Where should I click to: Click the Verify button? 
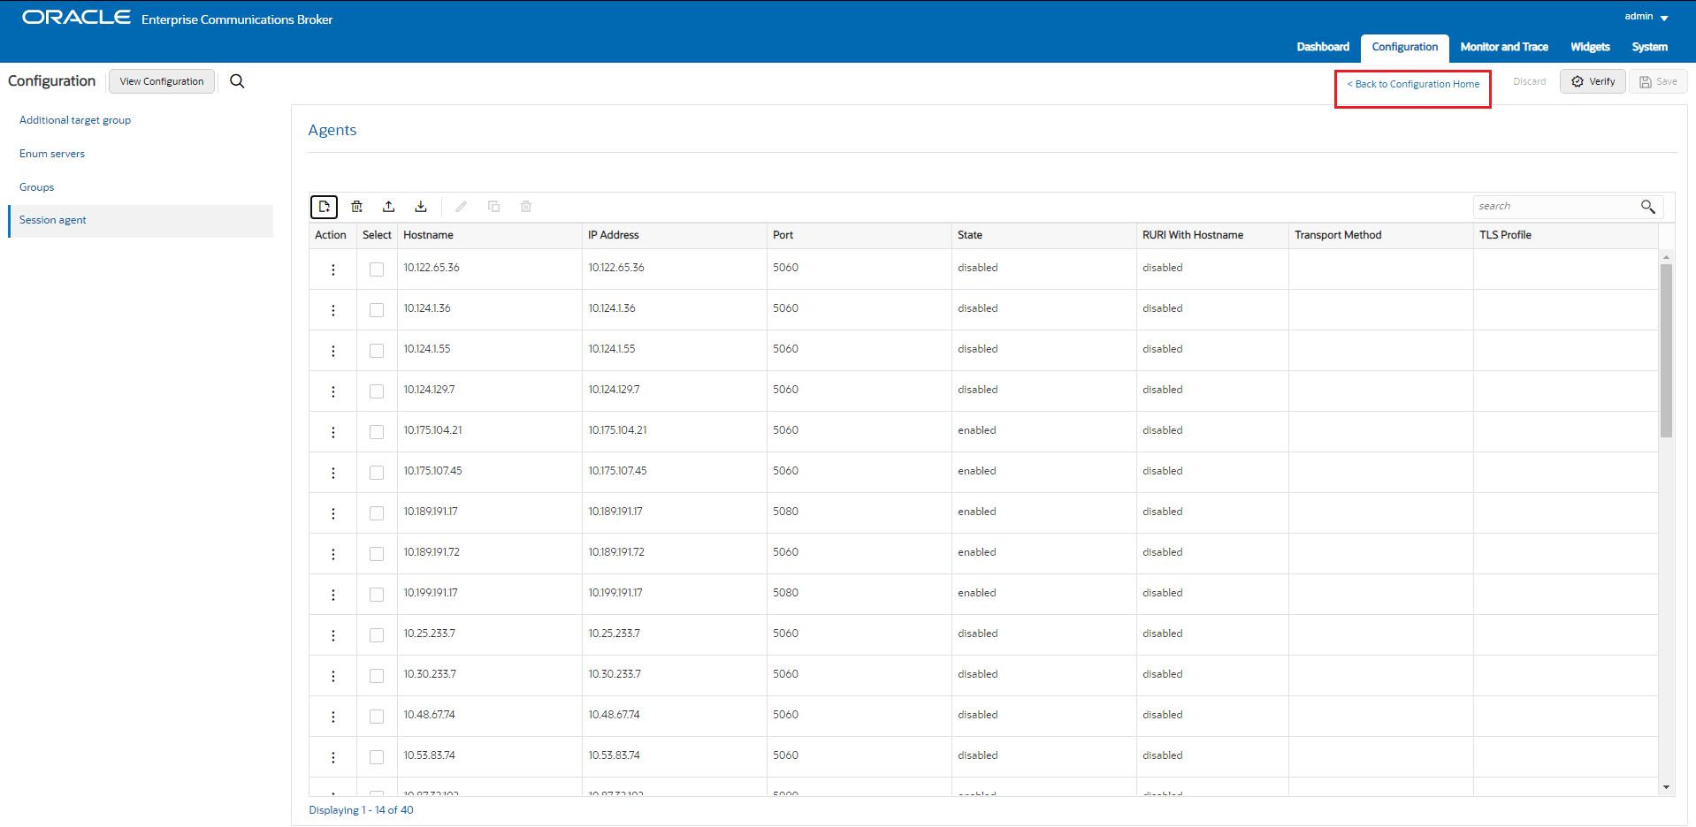pos(1593,81)
